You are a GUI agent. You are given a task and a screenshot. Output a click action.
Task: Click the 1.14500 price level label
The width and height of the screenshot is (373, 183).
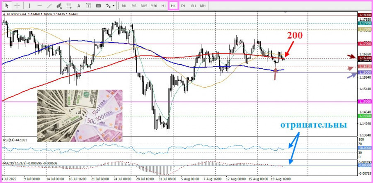365,116
